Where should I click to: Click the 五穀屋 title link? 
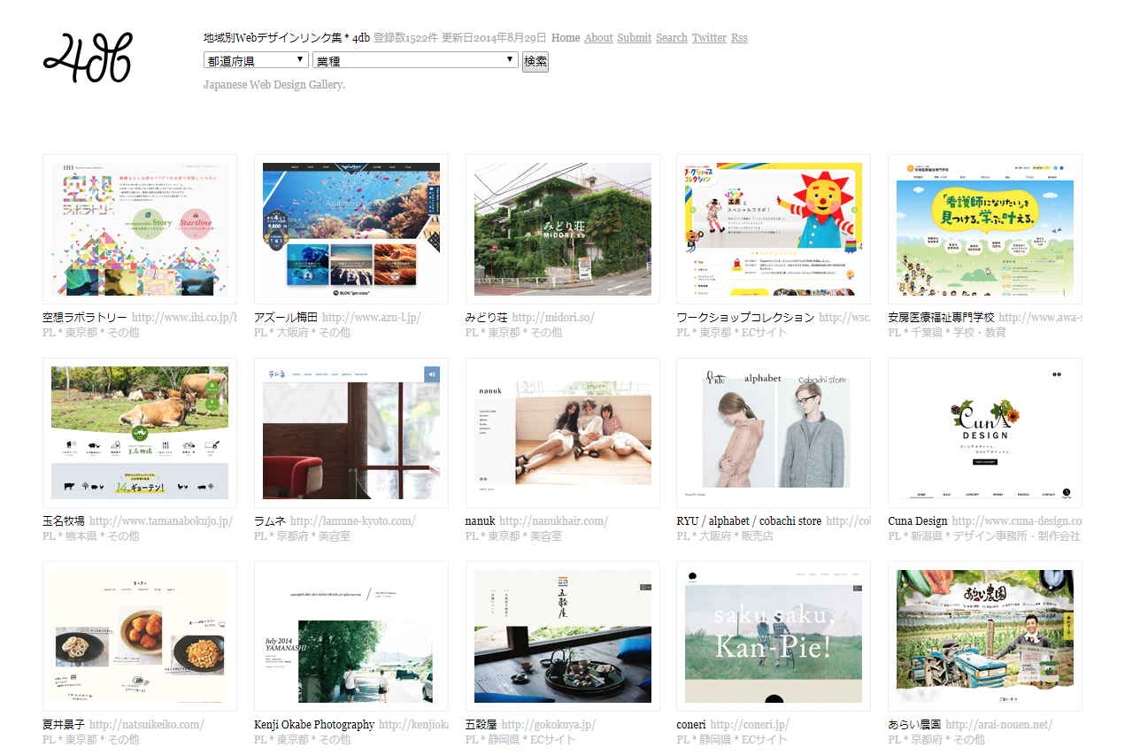481,725
